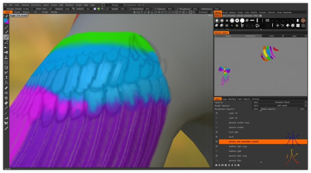Select the phoenix flats copy layer
Viewport: 311px width, 173px height.
[x=238, y=156]
